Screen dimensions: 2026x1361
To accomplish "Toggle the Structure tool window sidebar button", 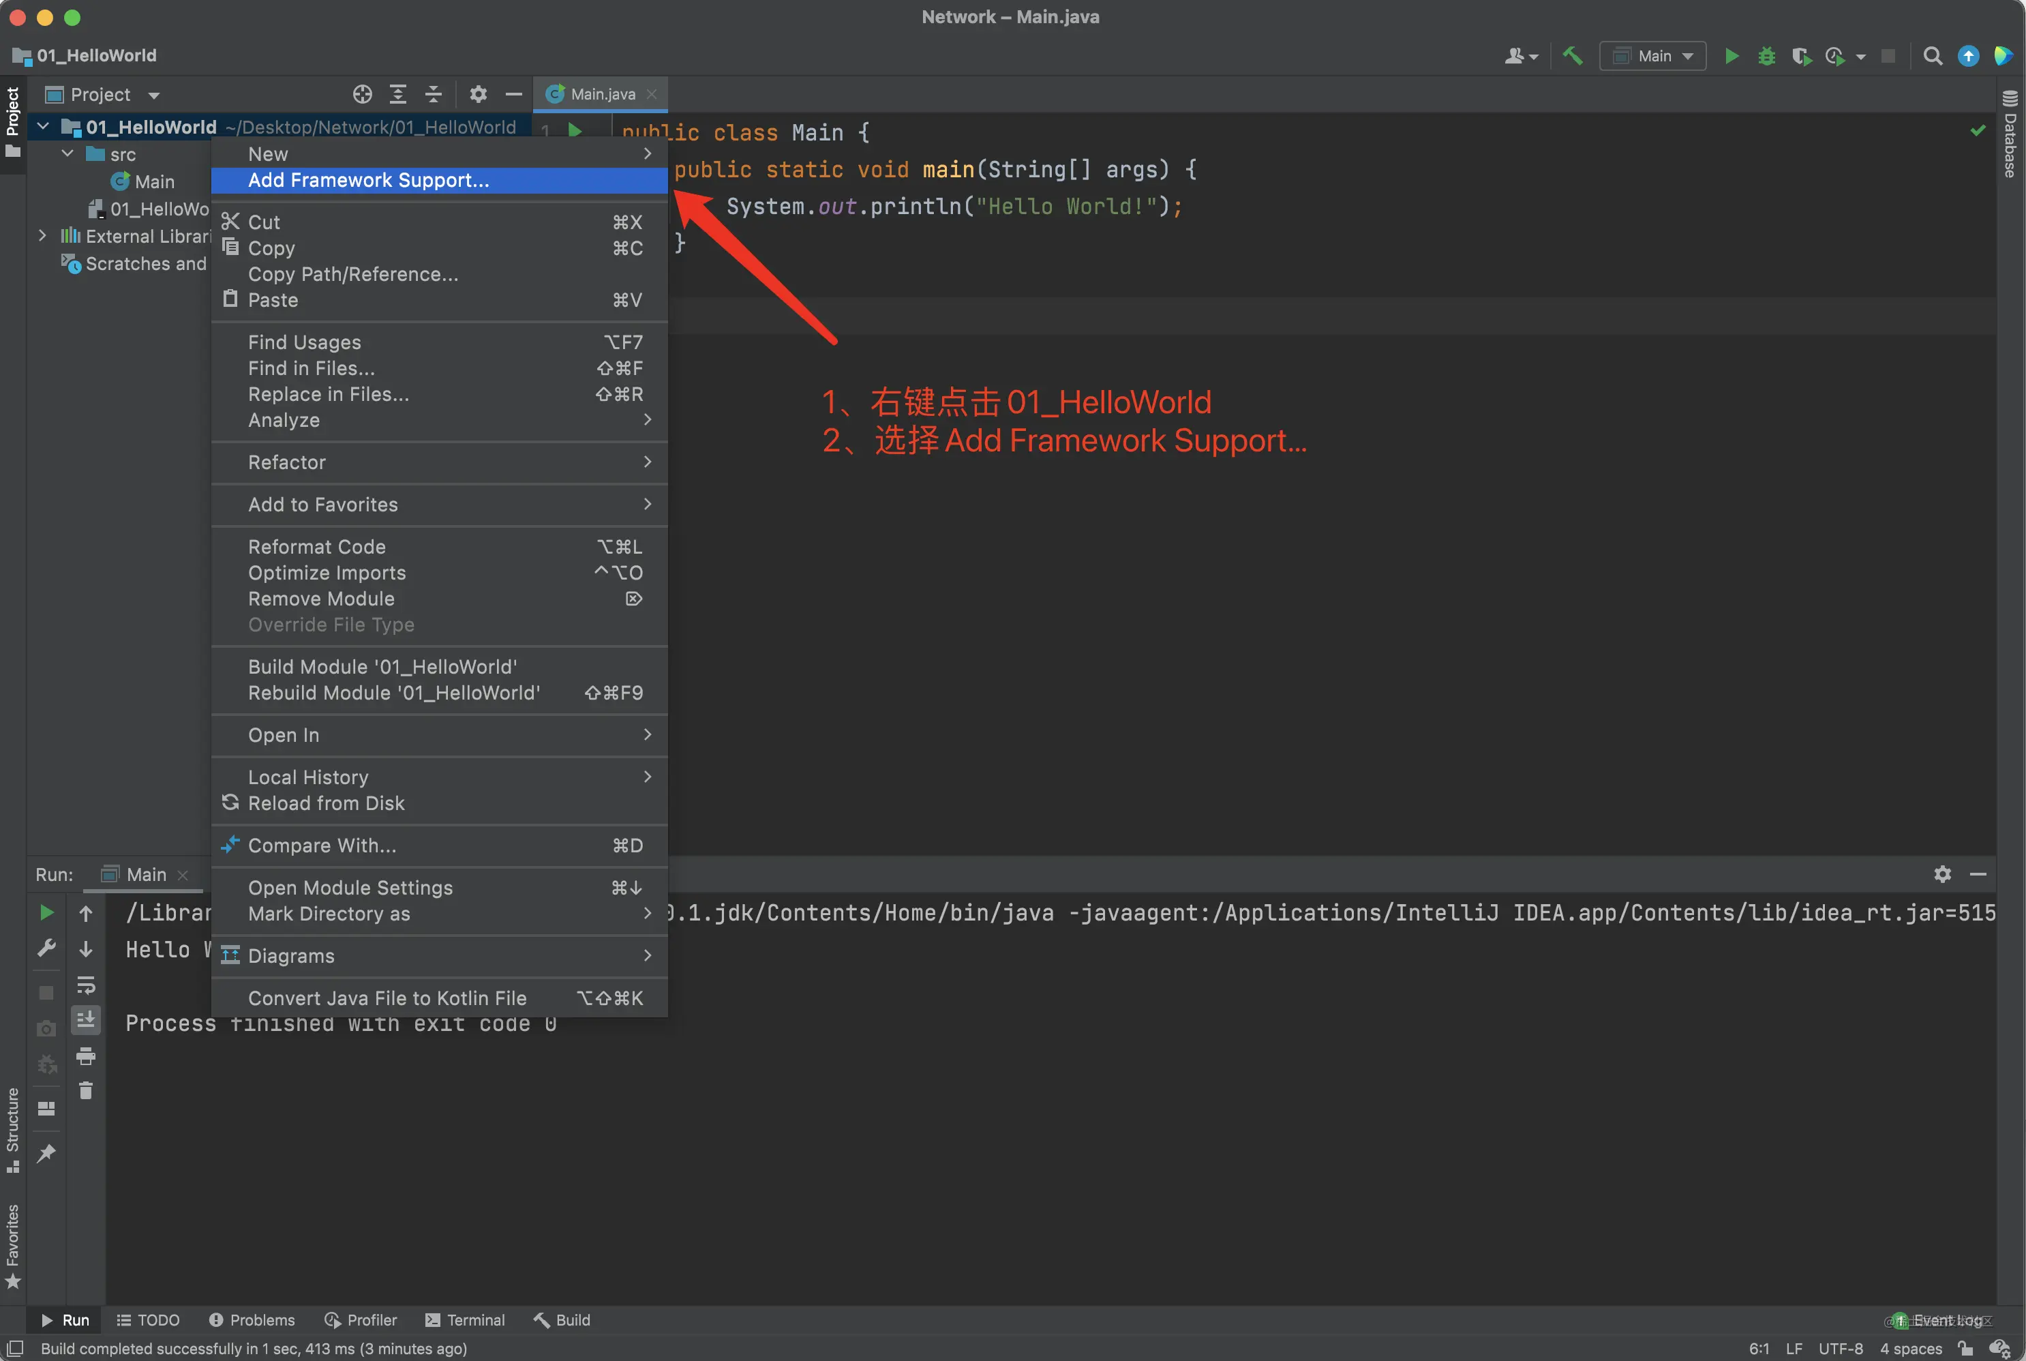I will 13,1130.
